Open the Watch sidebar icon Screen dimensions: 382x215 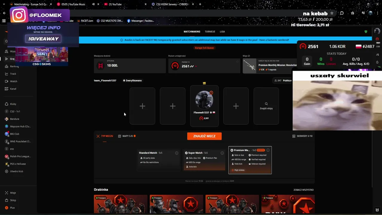click(x=7, y=81)
